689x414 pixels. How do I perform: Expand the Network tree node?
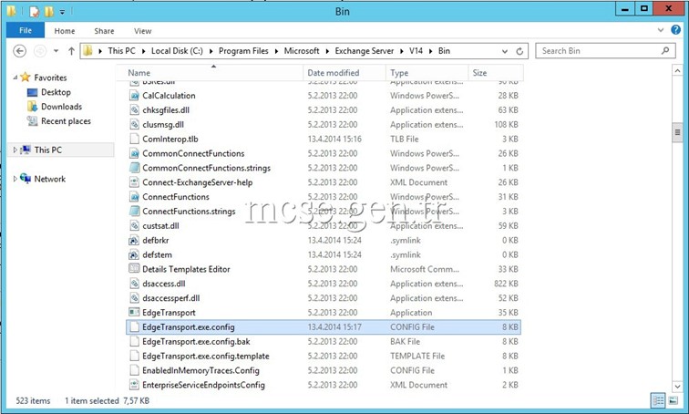[x=15, y=179]
